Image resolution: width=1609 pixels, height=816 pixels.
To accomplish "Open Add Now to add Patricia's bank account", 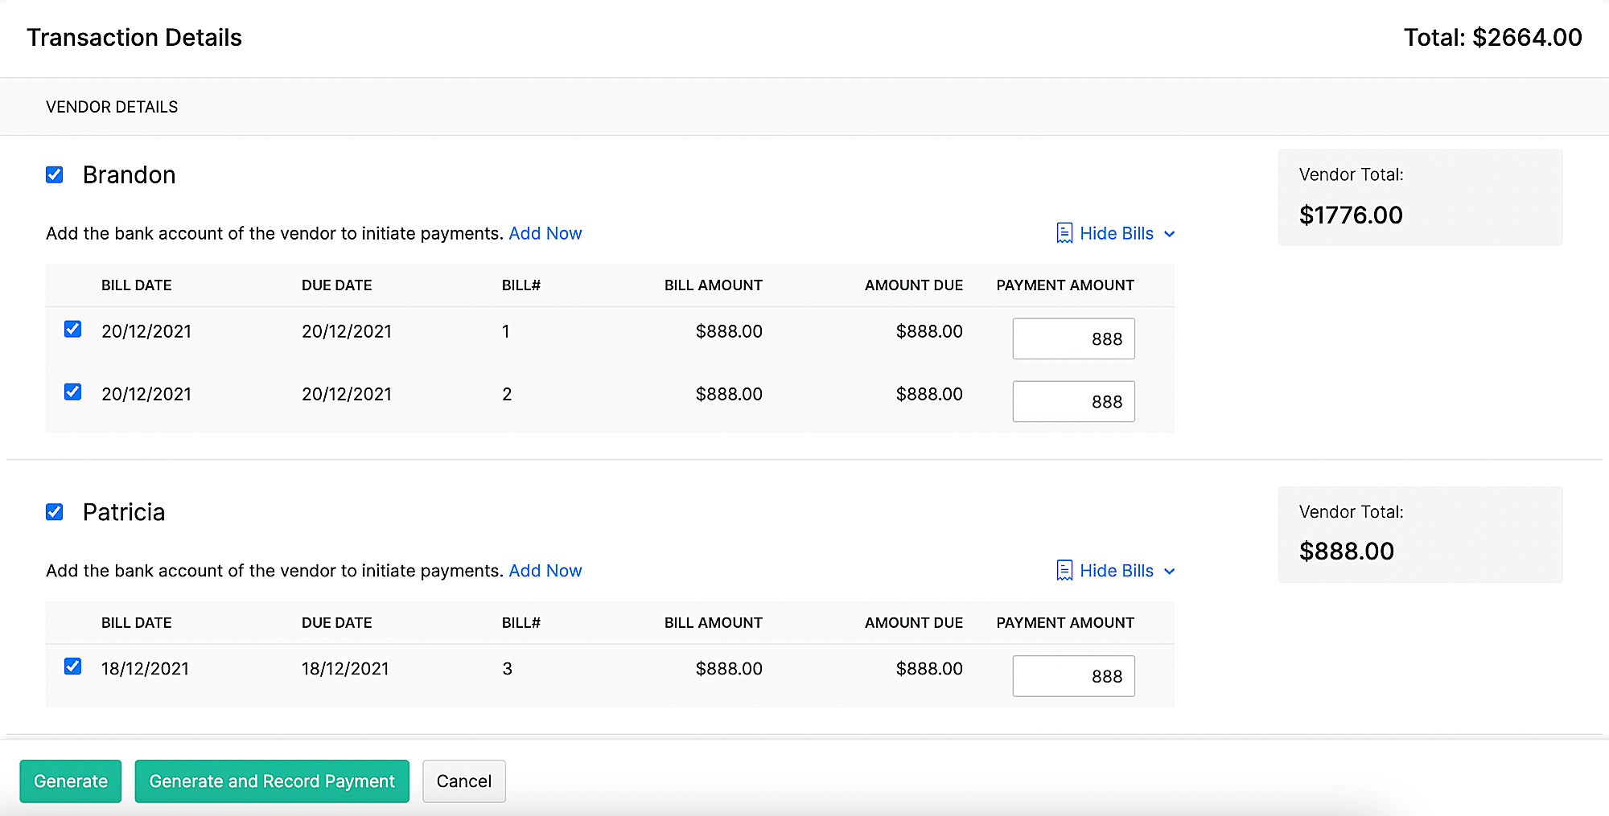I will [545, 570].
